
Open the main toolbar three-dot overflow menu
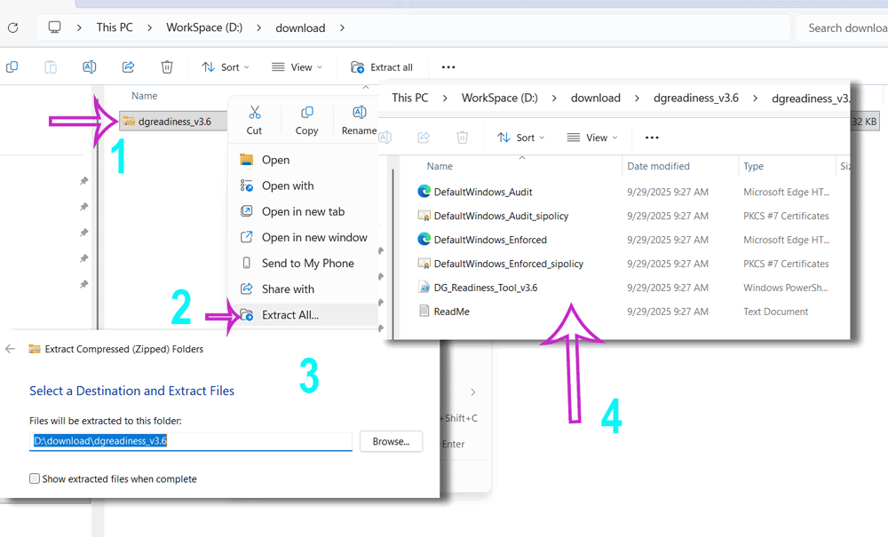click(x=448, y=67)
